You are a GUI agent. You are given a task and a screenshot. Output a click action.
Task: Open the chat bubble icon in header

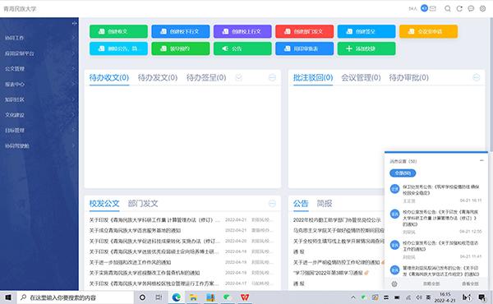coord(471,9)
